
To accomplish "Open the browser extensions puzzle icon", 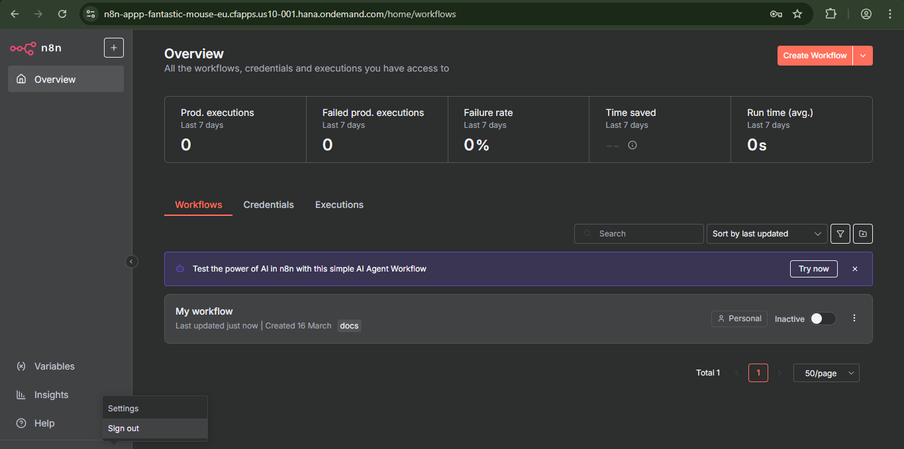I will (830, 13).
